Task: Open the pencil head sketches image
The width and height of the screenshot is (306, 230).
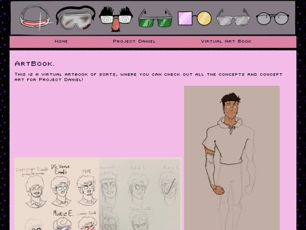Action: [140, 194]
